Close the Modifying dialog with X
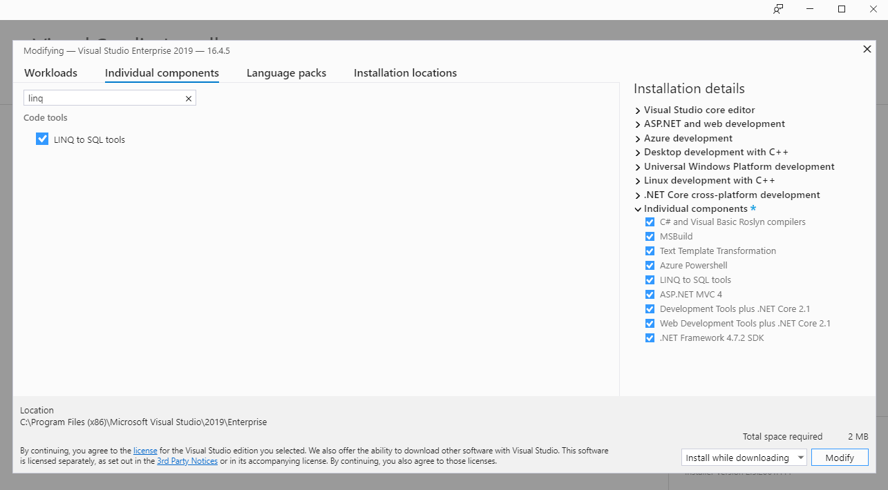This screenshot has height=490, width=888. pos(867,49)
